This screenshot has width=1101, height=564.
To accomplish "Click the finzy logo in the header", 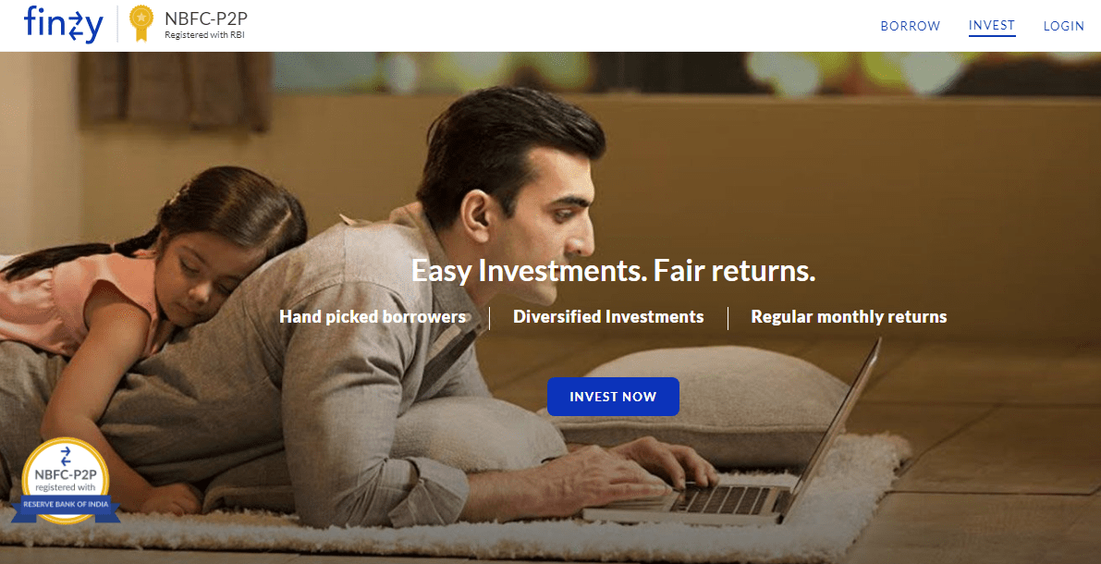I will (63, 24).
